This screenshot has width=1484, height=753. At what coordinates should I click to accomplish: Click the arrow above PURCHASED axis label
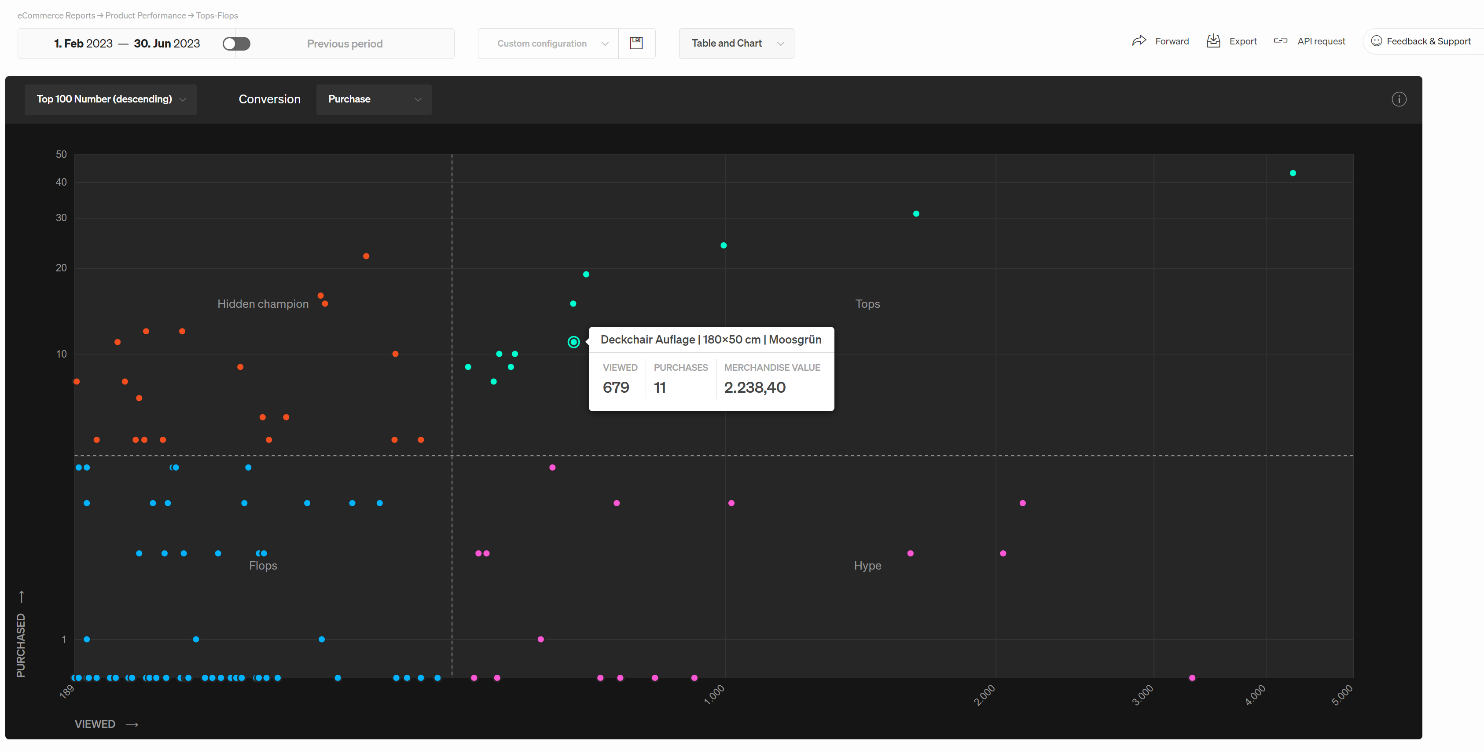pos(21,596)
